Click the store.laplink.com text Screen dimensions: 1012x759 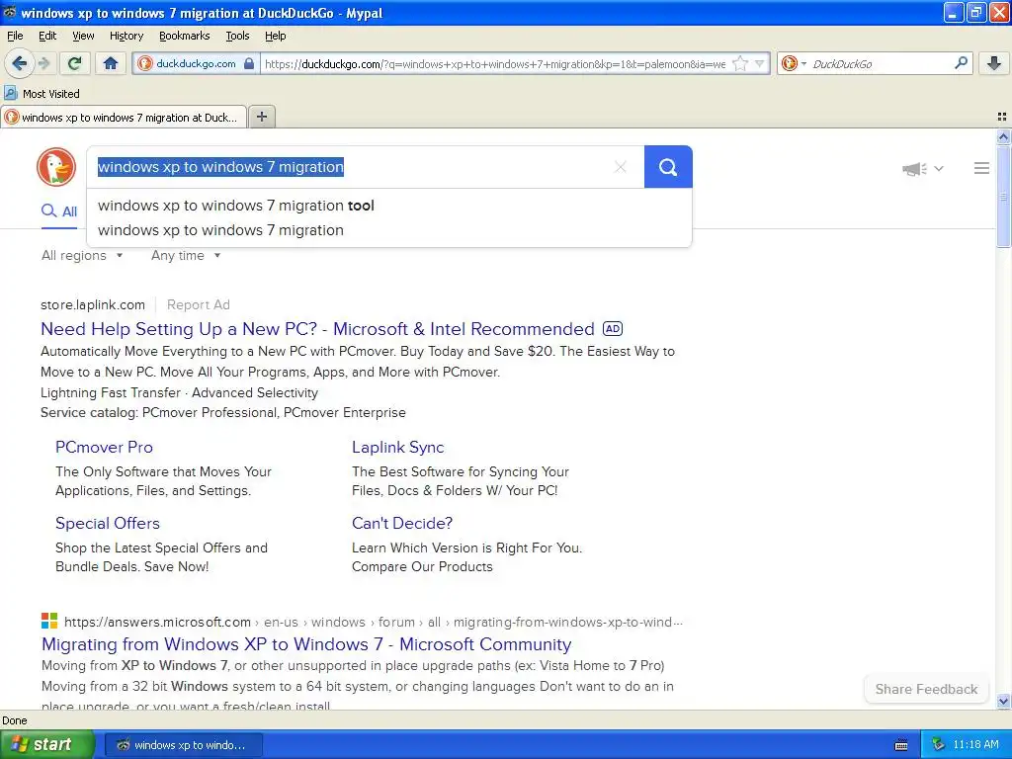pos(93,304)
